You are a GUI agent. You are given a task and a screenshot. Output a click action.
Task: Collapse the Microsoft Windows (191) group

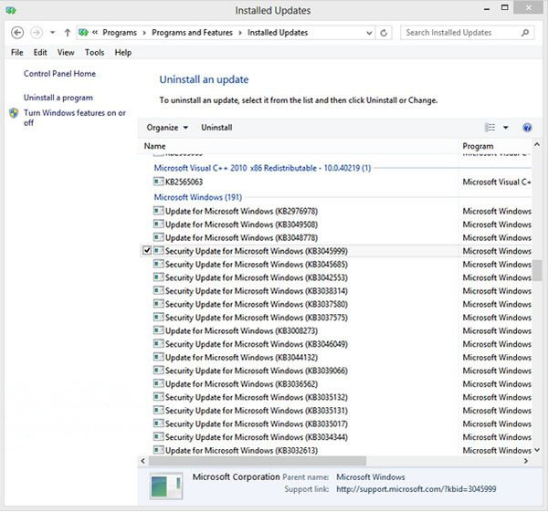(x=198, y=197)
